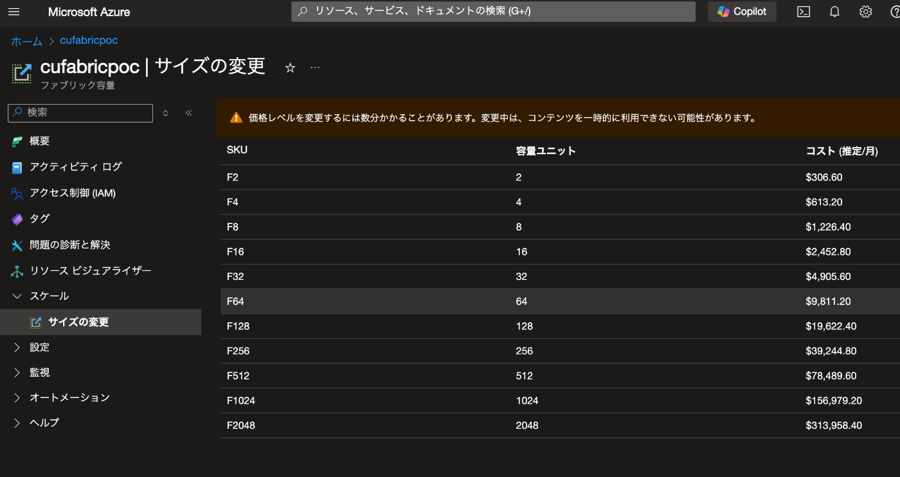Click the 1024 capacity units cell
The width and height of the screenshot is (900, 477).
click(527, 401)
